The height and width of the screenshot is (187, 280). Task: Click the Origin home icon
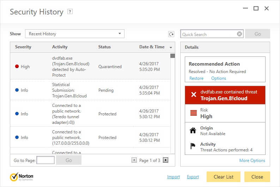pyautogui.click(x=193, y=131)
